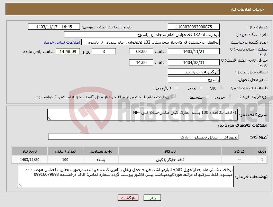Click the buyer notes text area
This screenshot has height=207, width=273.
(126, 177)
